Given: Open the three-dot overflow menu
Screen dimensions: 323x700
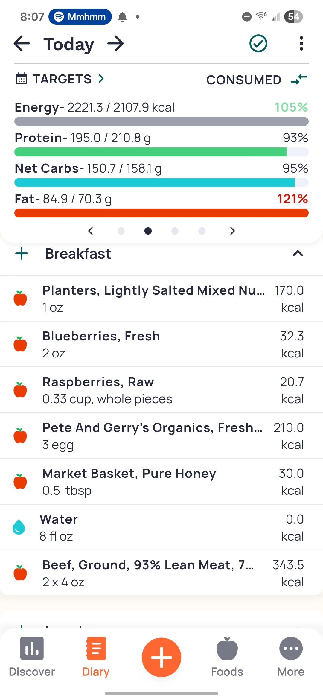Looking at the screenshot, I should coord(301,44).
